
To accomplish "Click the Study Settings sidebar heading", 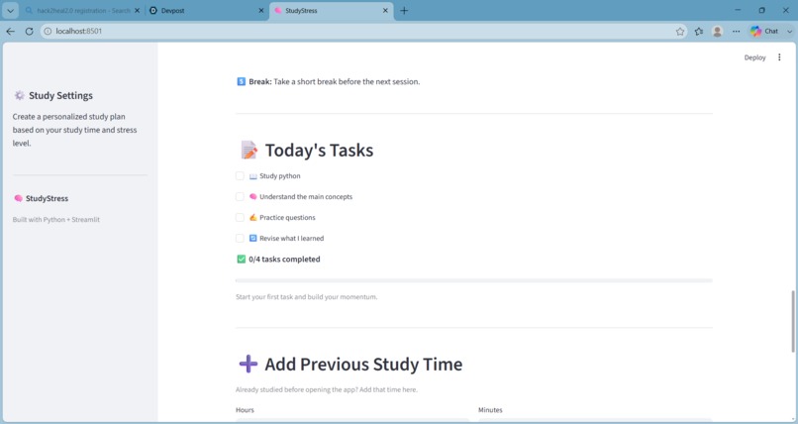I will (x=60, y=95).
